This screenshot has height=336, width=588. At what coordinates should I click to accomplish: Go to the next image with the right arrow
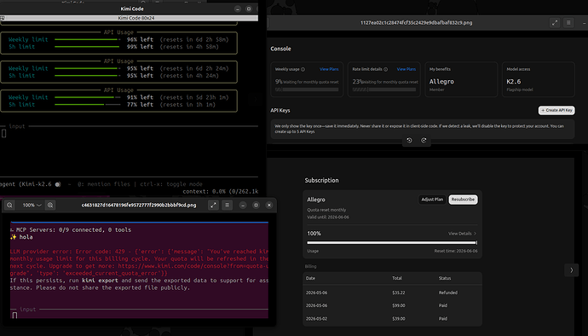(572, 270)
